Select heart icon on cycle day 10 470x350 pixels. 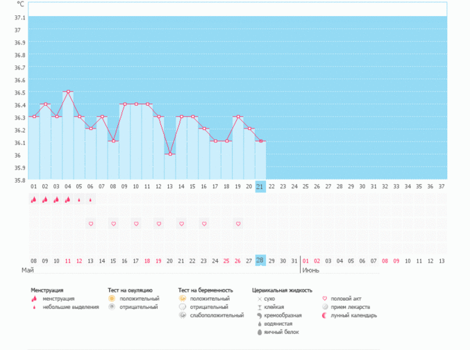(136, 224)
